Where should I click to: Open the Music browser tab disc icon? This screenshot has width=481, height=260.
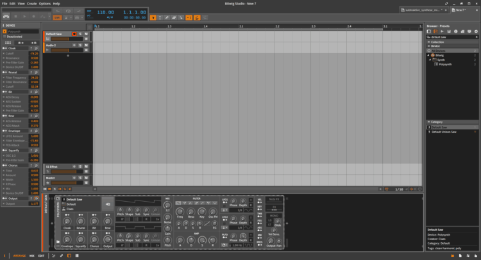point(455,31)
